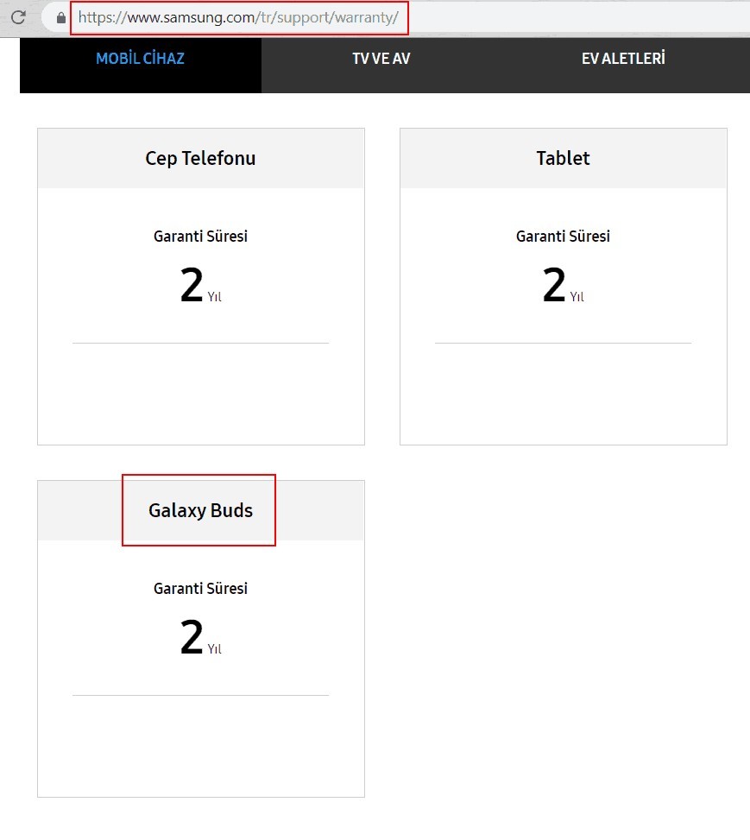Click the Tablet card header
Screen dimensions: 750x840
(x=563, y=158)
